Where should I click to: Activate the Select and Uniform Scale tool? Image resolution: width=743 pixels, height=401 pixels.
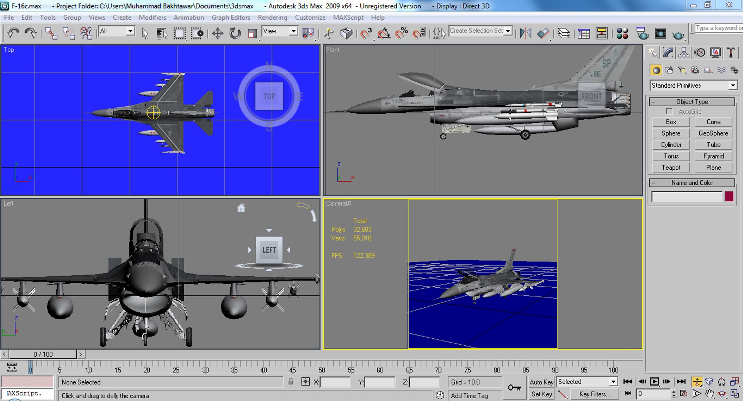252,34
